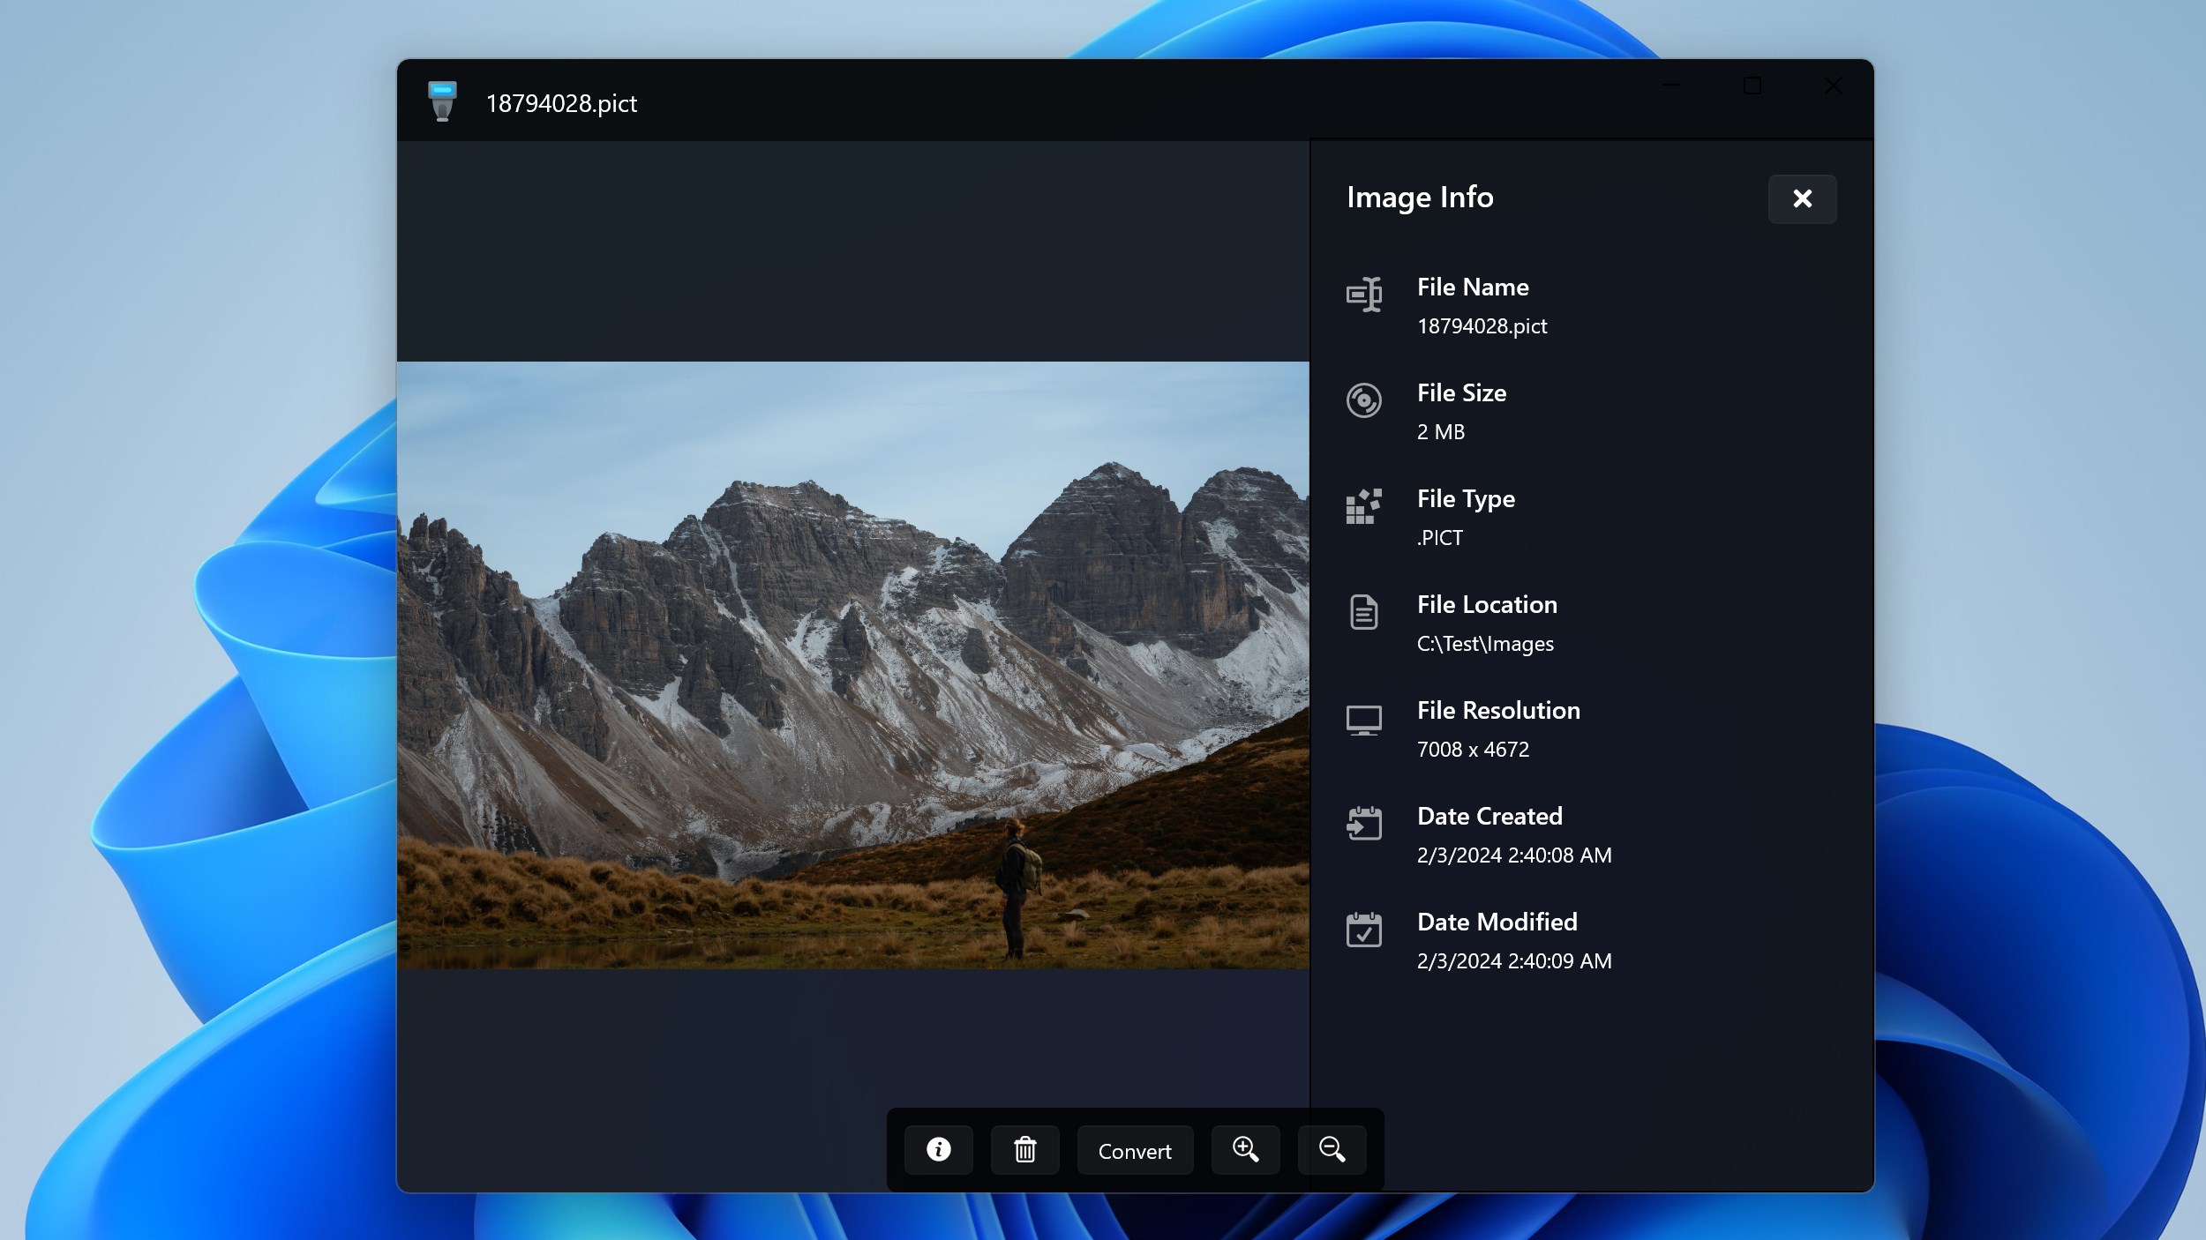This screenshot has width=2206, height=1240.
Task: Click the title bar text 18794028.pict
Action: [561, 104]
